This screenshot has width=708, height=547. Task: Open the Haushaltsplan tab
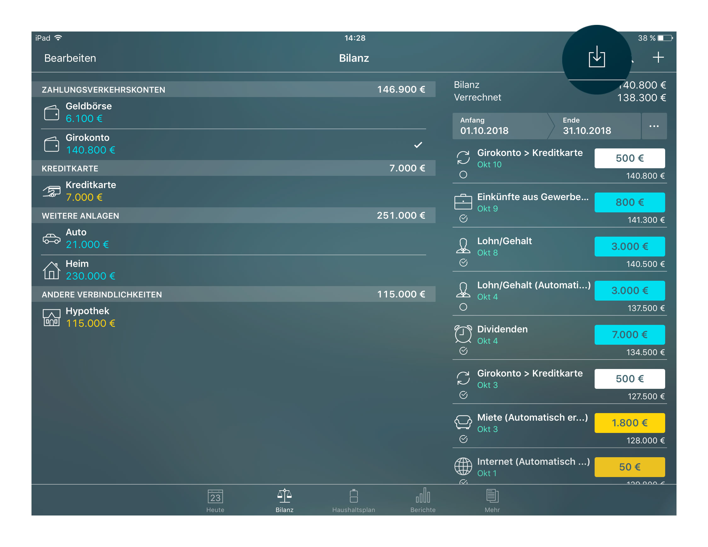353,500
